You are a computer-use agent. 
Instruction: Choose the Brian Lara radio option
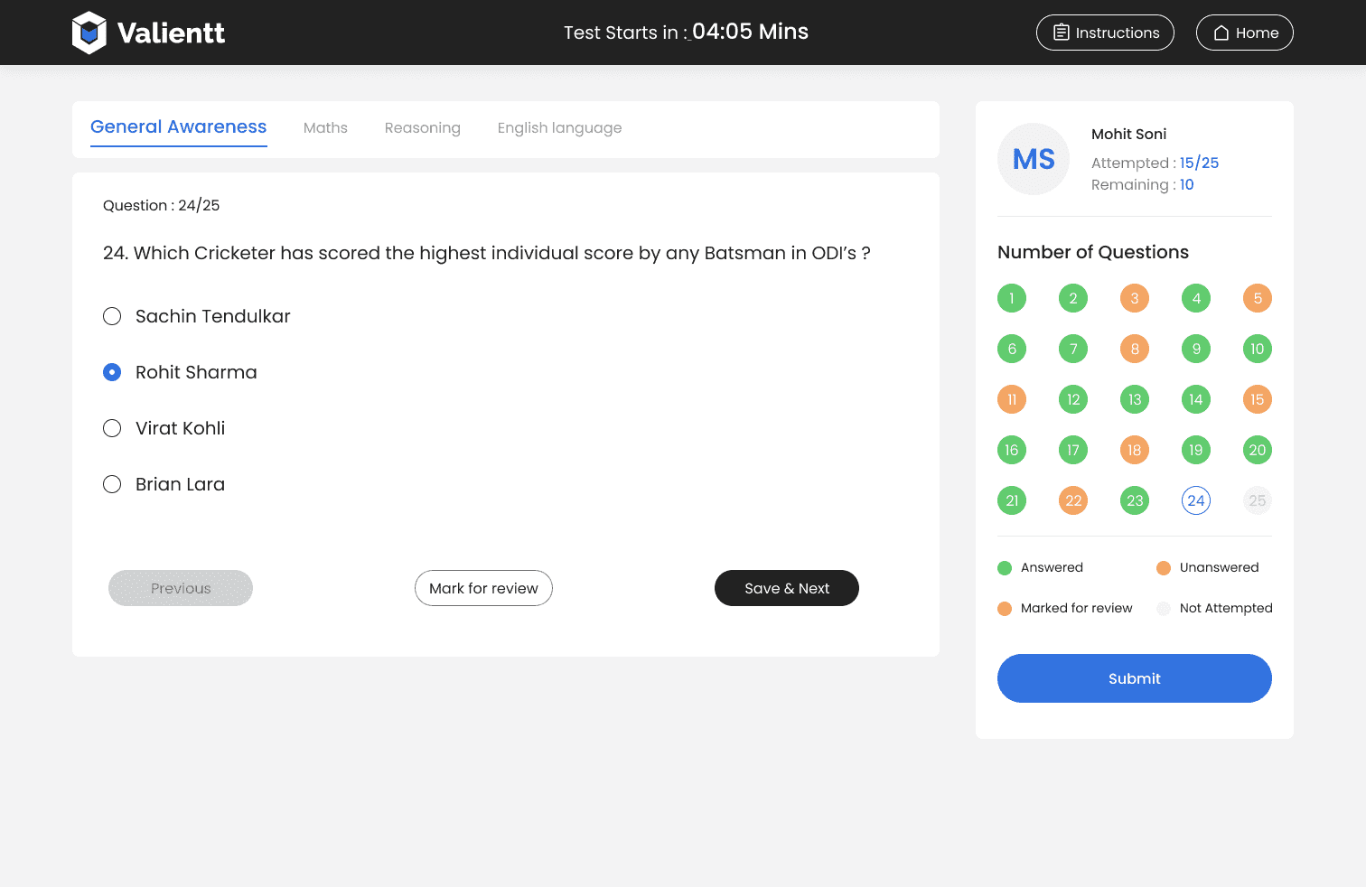coord(112,484)
